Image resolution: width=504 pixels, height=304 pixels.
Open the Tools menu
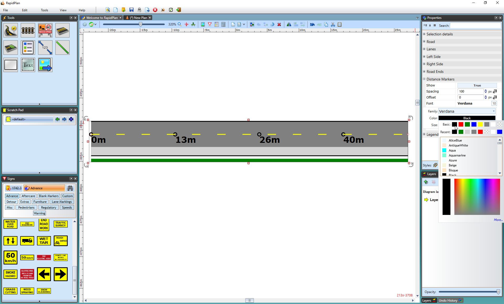44,10
